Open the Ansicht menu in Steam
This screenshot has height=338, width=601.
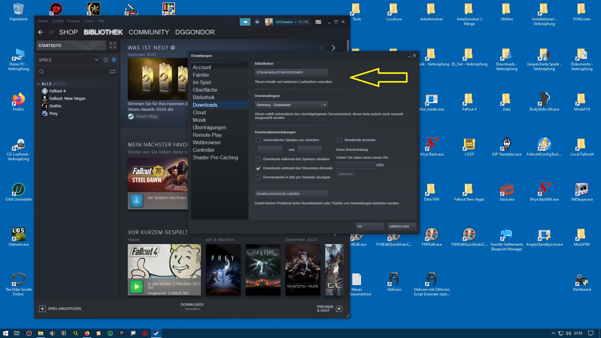point(58,21)
